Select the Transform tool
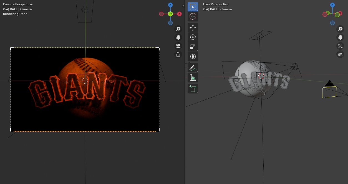348x184 pixels. click(x=193, y=57)
